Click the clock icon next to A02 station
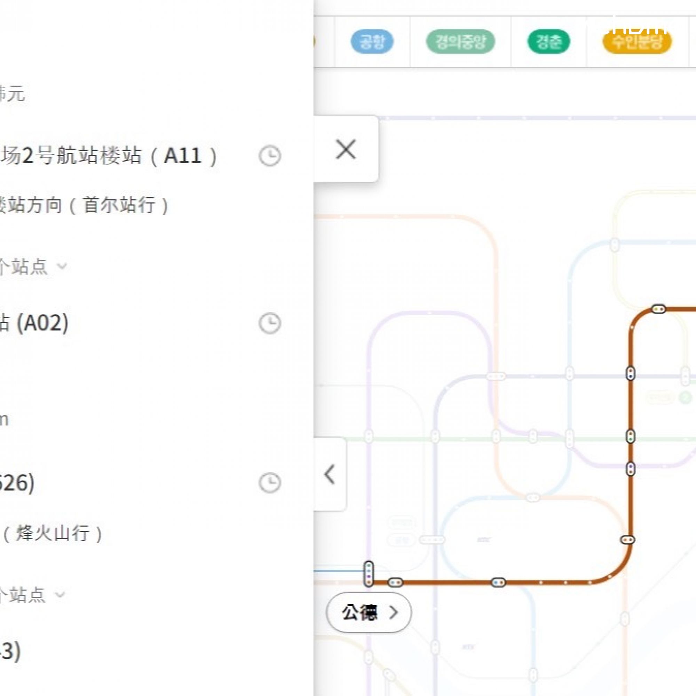Screen dimensions: 696x696 point(270,323)
